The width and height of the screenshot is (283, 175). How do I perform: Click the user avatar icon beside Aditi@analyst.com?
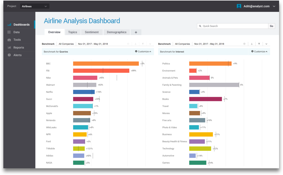[x=239, y=6]
